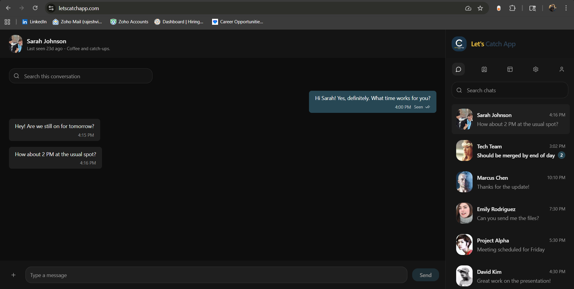
Task: Click the Let's Catch App logo
Action: coord(459,44)
